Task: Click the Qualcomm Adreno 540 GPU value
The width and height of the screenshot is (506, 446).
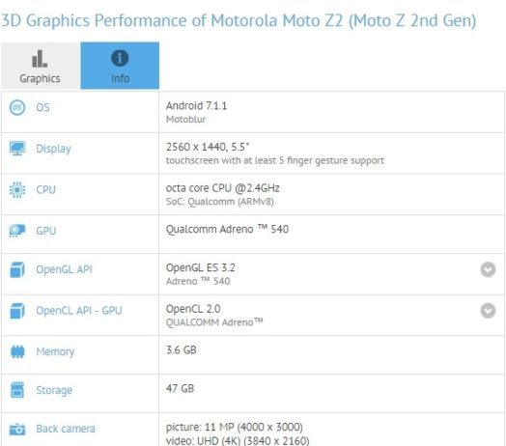Action: point(227,229)
